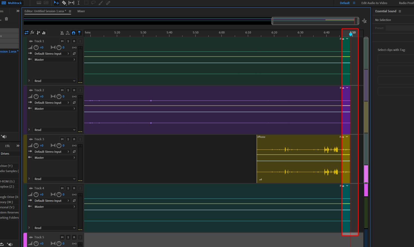Open Track 1 Read automation mode dropdown
The image size is (414, 247).
tap(55, 81)
